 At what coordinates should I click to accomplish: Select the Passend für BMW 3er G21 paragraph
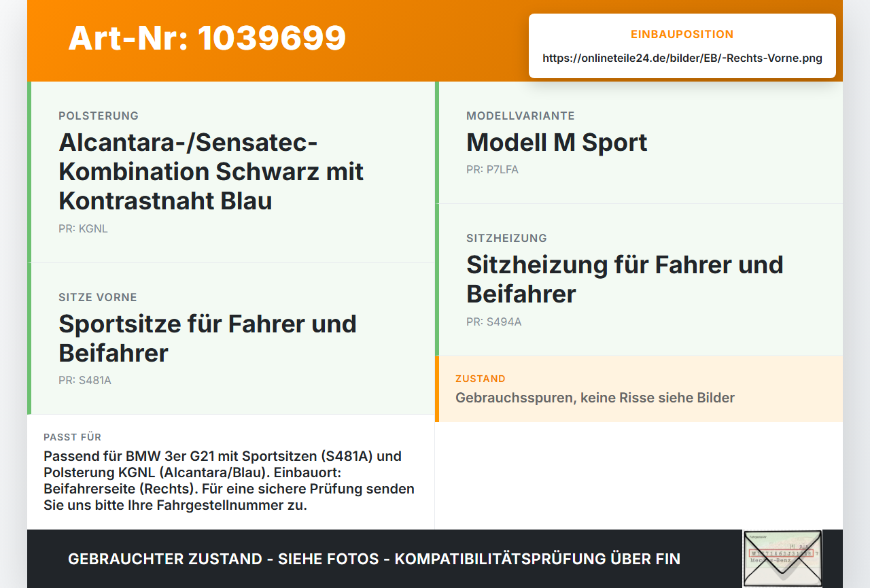[x=229, y=481]
